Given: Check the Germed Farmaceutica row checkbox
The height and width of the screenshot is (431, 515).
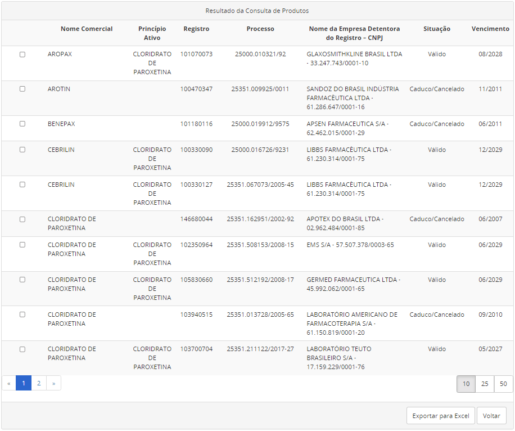Looking at the screenshot, I should [22, 280].
